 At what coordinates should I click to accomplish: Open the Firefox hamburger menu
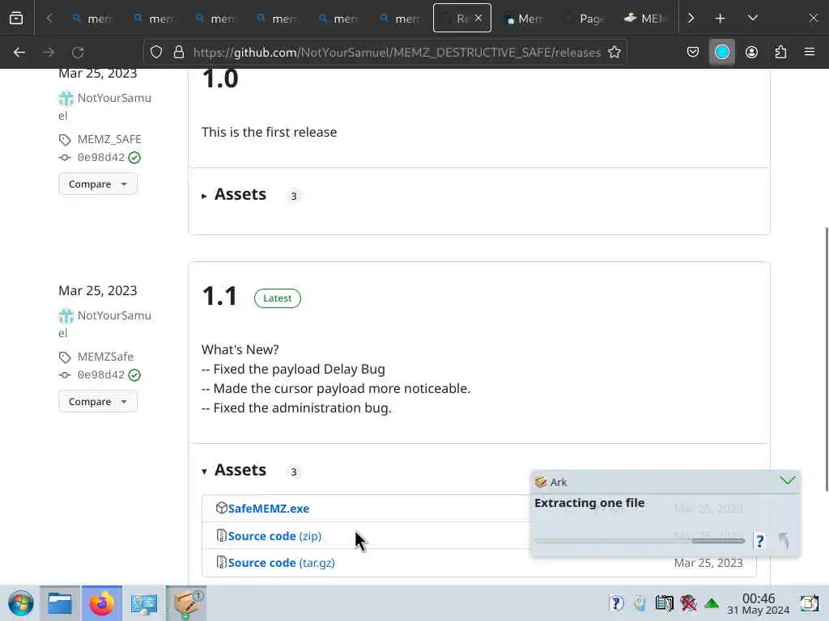point(810,53)
